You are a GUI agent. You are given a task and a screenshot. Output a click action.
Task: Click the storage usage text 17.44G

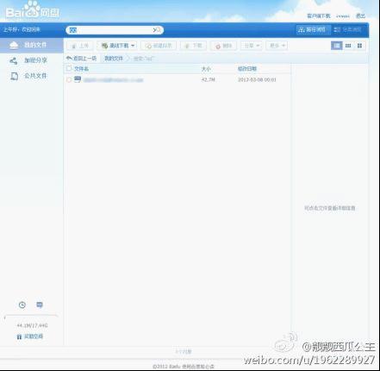click(x=32, y=325)
